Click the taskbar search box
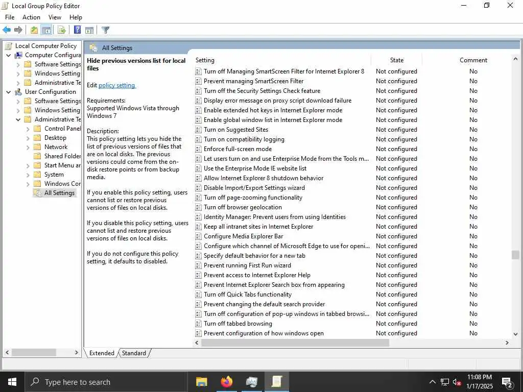This screenshot has height=392, width=523. tap(107, 382)
